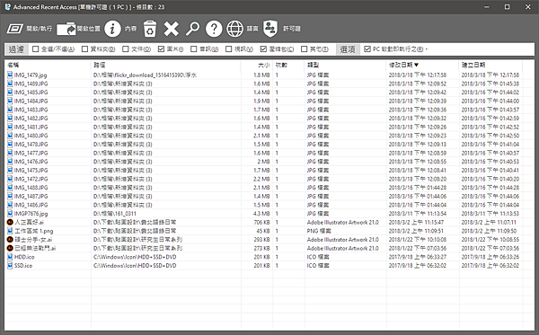This screenshot has height=335, width=539.
Task: Select the IMG_1476.JPG file name
Action: coord(31,162)
